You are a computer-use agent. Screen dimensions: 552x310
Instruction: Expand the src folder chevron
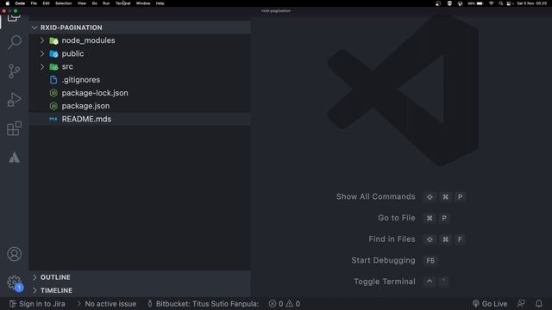click(42, 67)
